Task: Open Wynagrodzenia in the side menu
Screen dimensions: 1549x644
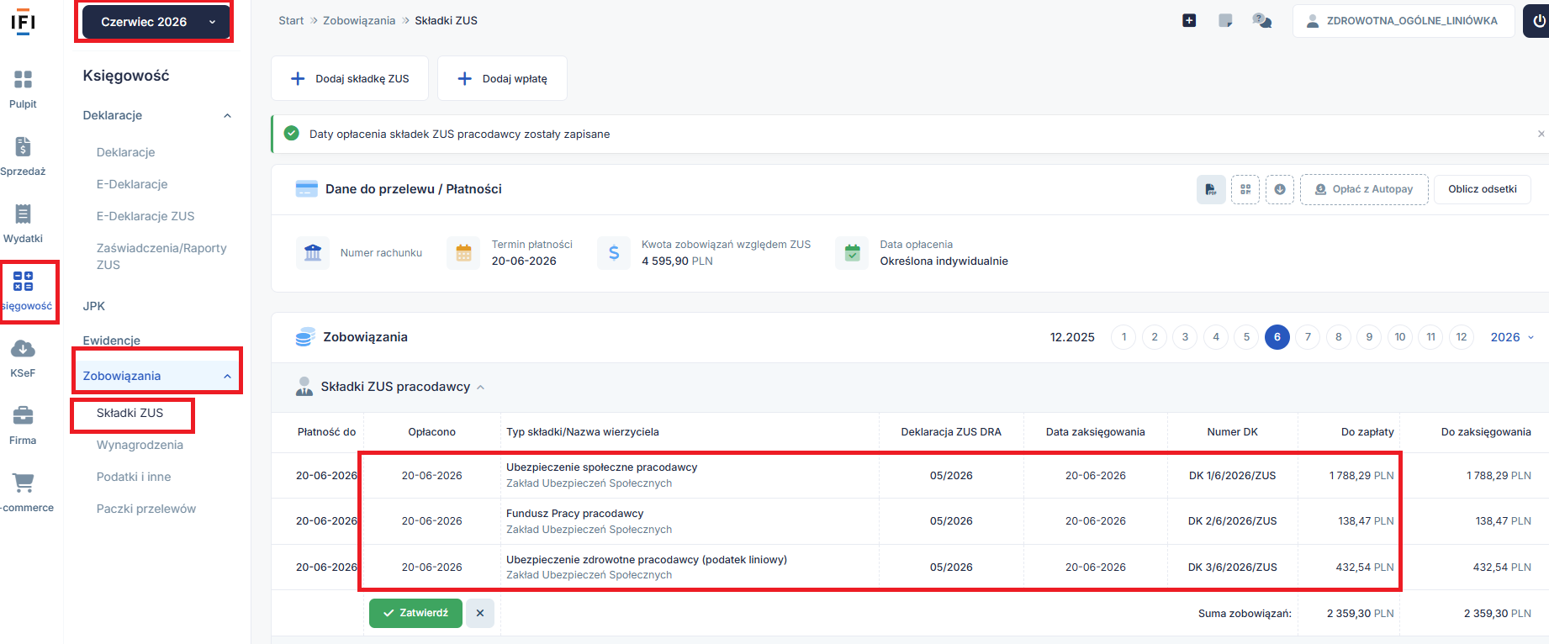Action: pos(140,445)
